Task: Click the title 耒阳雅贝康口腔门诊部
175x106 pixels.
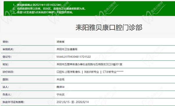Action: 109,28
